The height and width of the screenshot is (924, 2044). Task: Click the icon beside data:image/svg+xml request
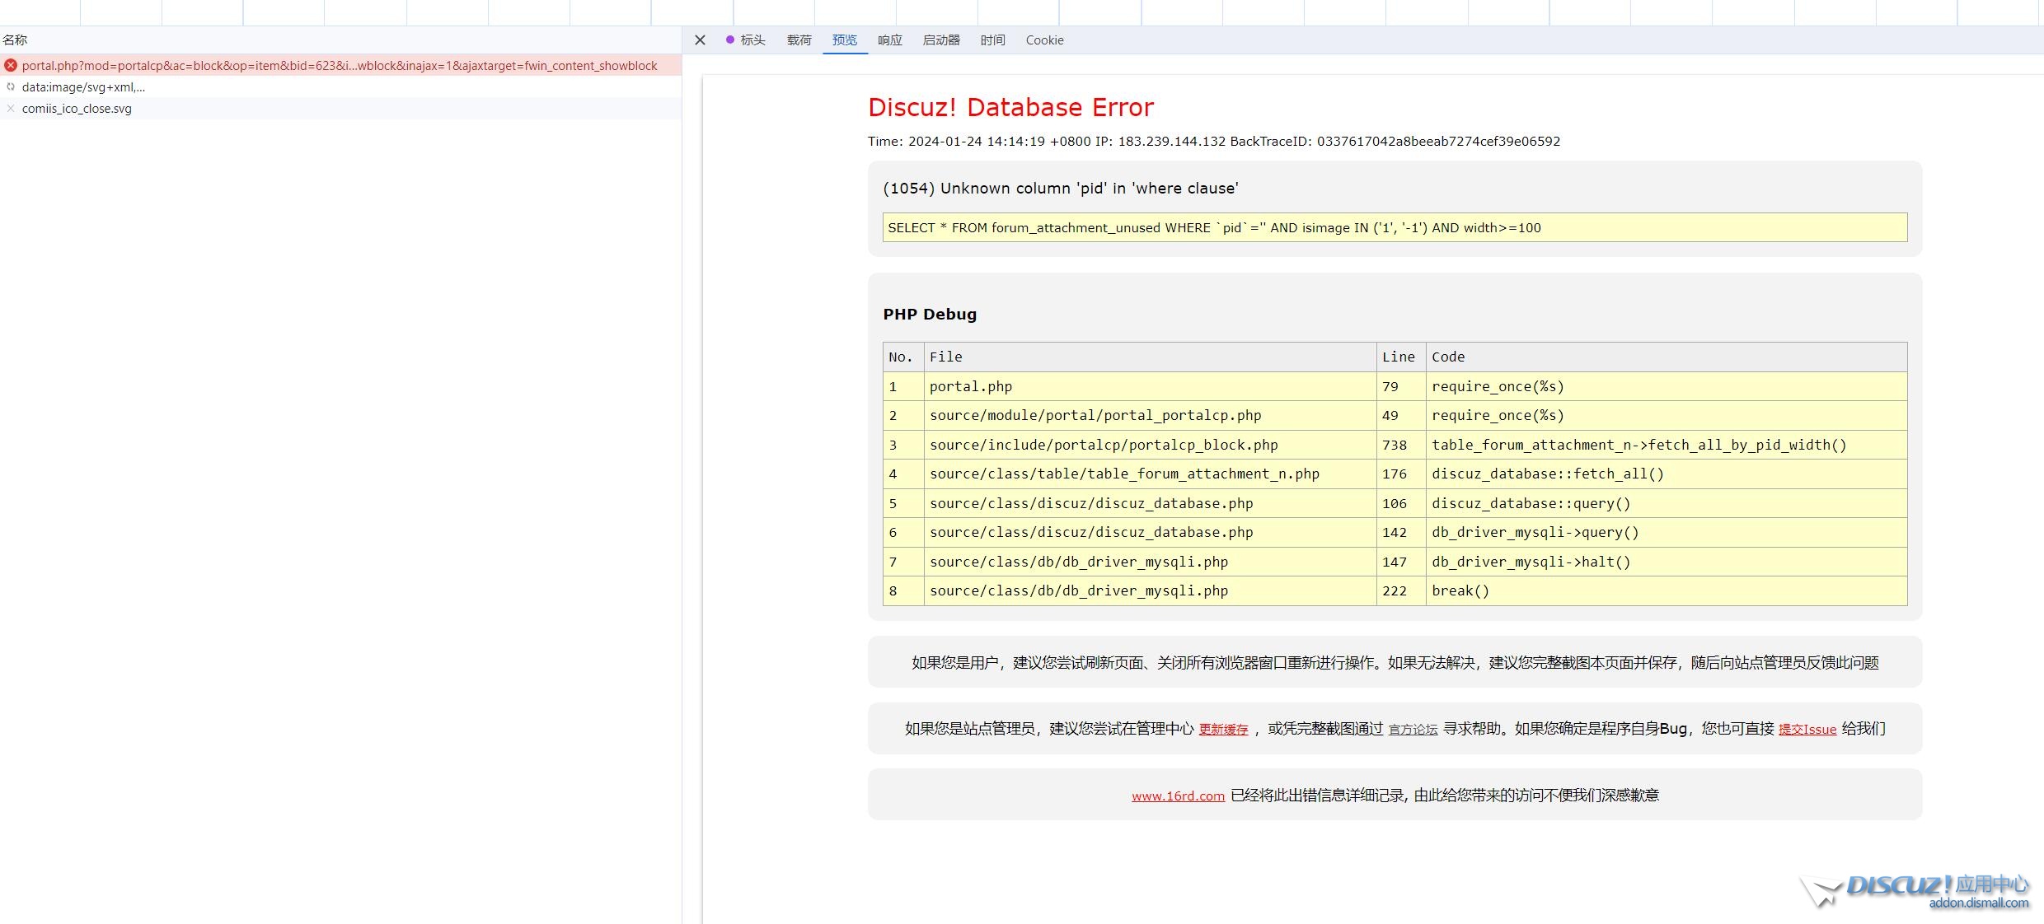(11, 86)
